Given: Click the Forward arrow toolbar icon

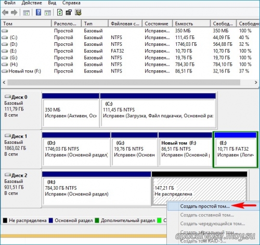Looking at the screenshot, I should (14, 13).
